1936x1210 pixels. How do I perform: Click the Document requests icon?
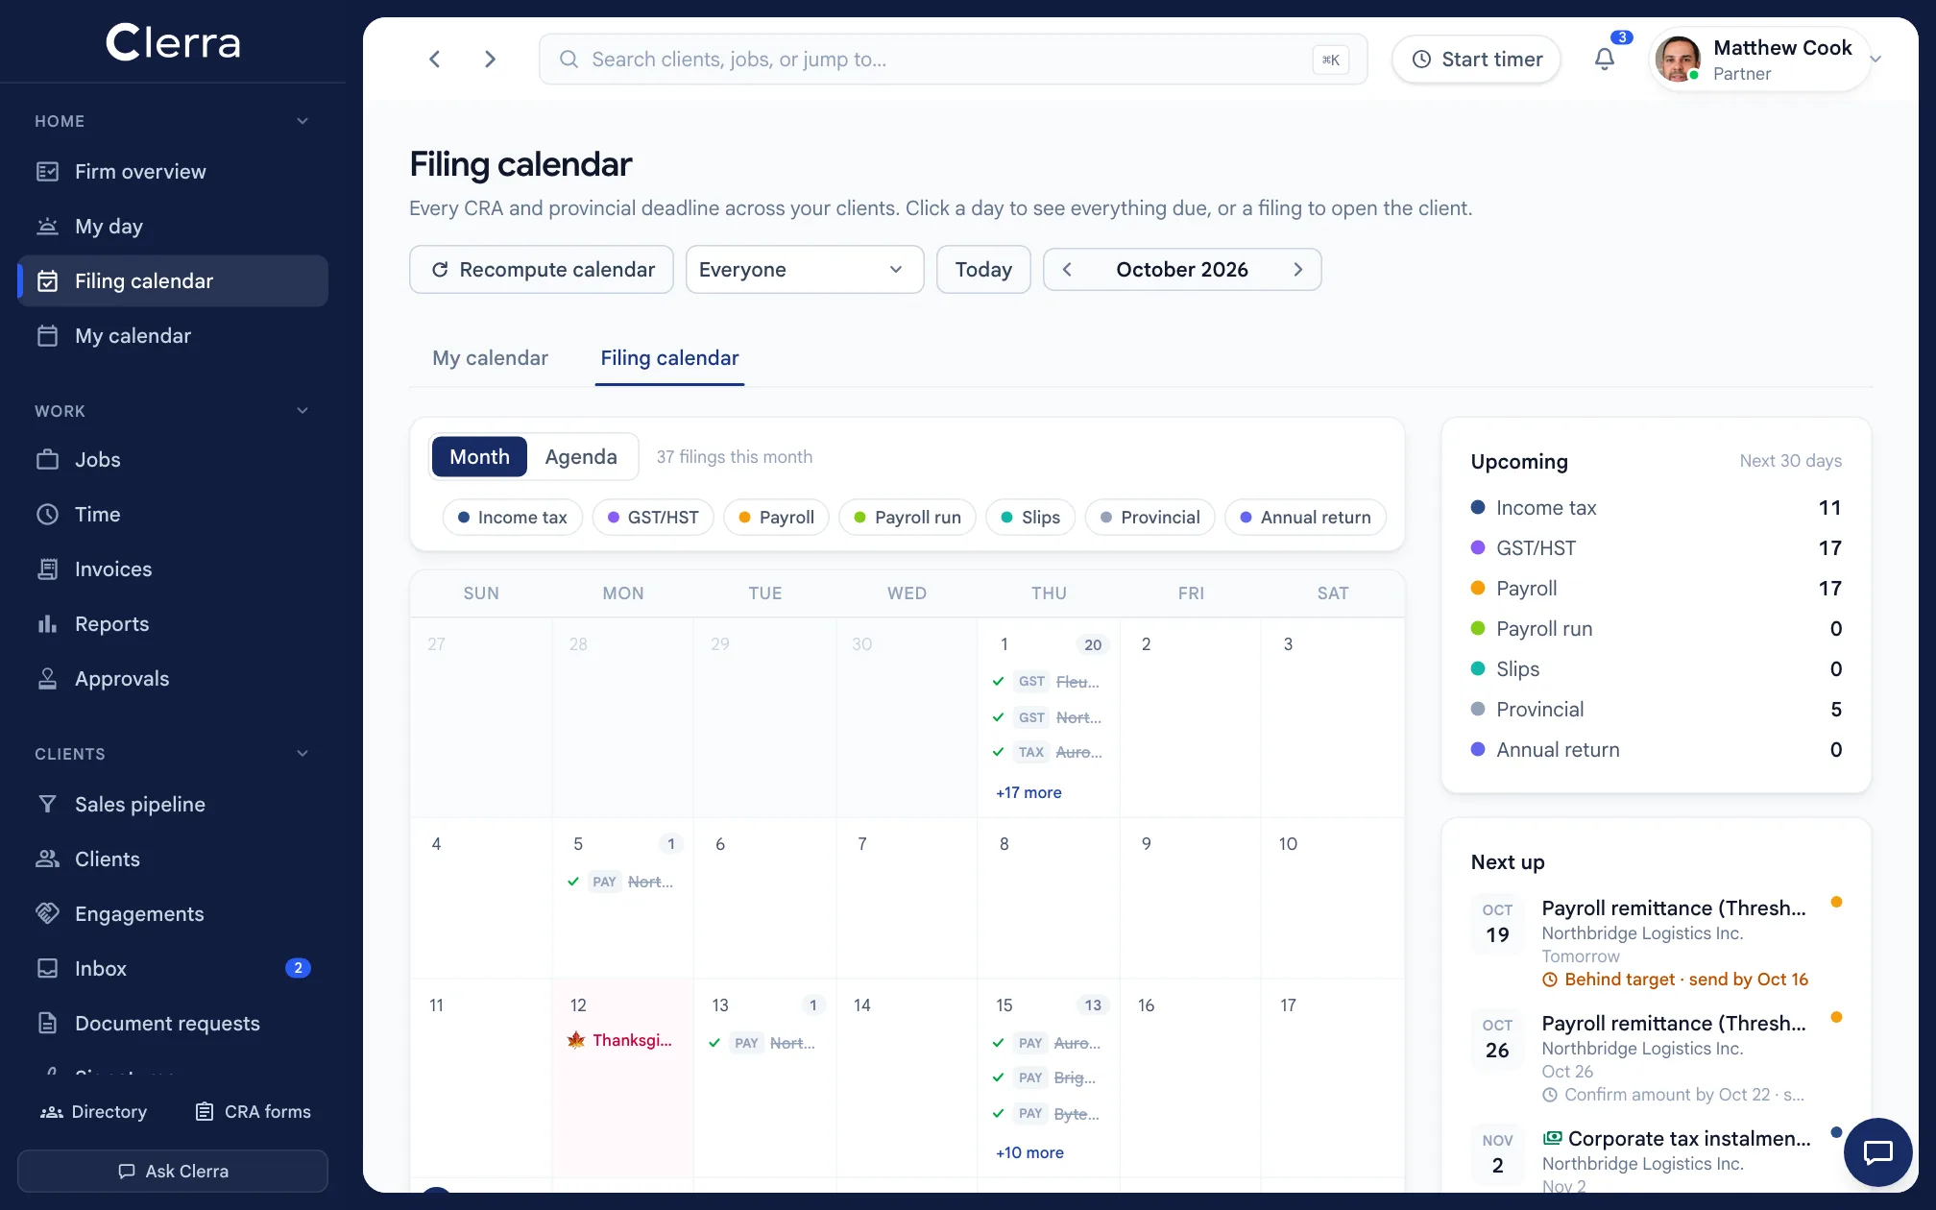[x=47, y=1024]
